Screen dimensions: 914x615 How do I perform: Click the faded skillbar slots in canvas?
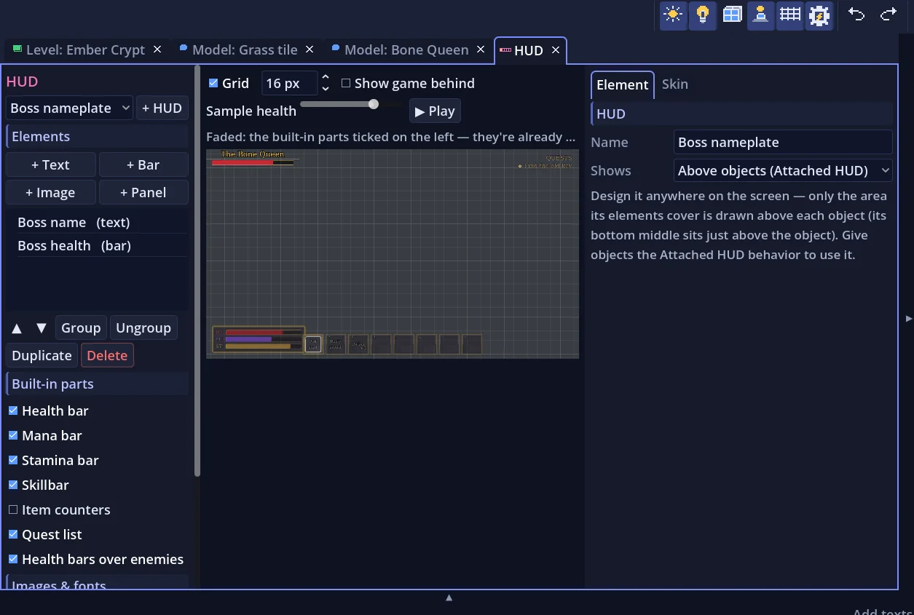point(393,344)
